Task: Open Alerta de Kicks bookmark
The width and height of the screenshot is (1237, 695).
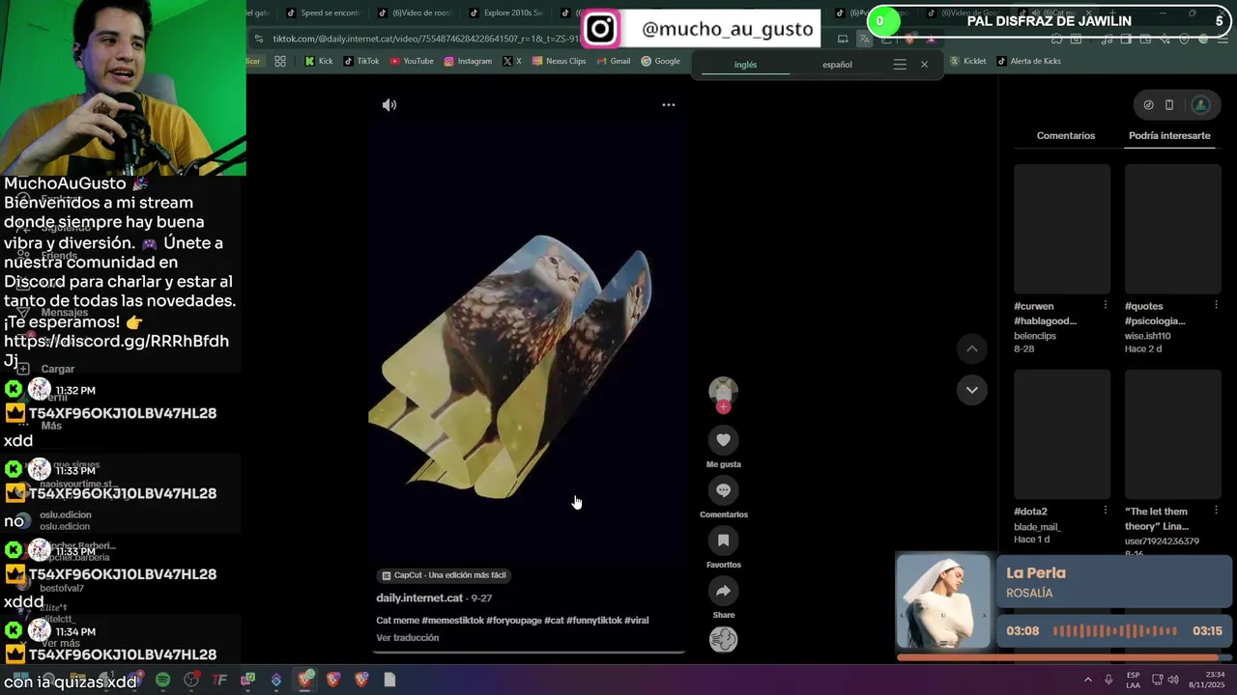Action: click(x=1028, y=61)
